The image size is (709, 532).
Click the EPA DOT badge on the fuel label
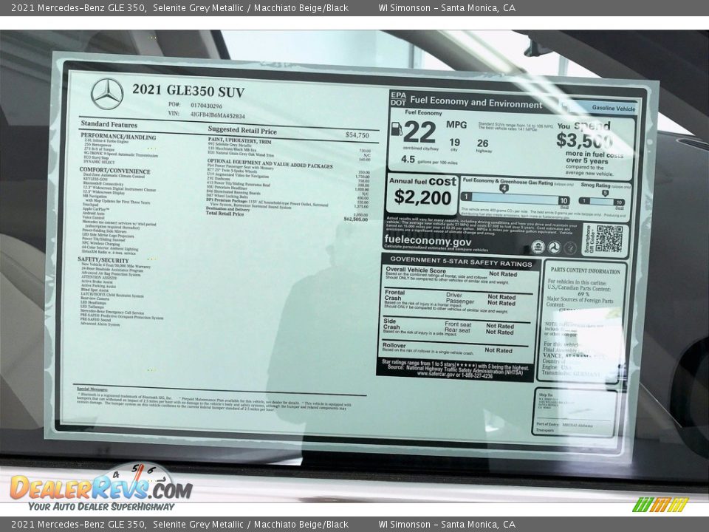[x=398, y=98]
